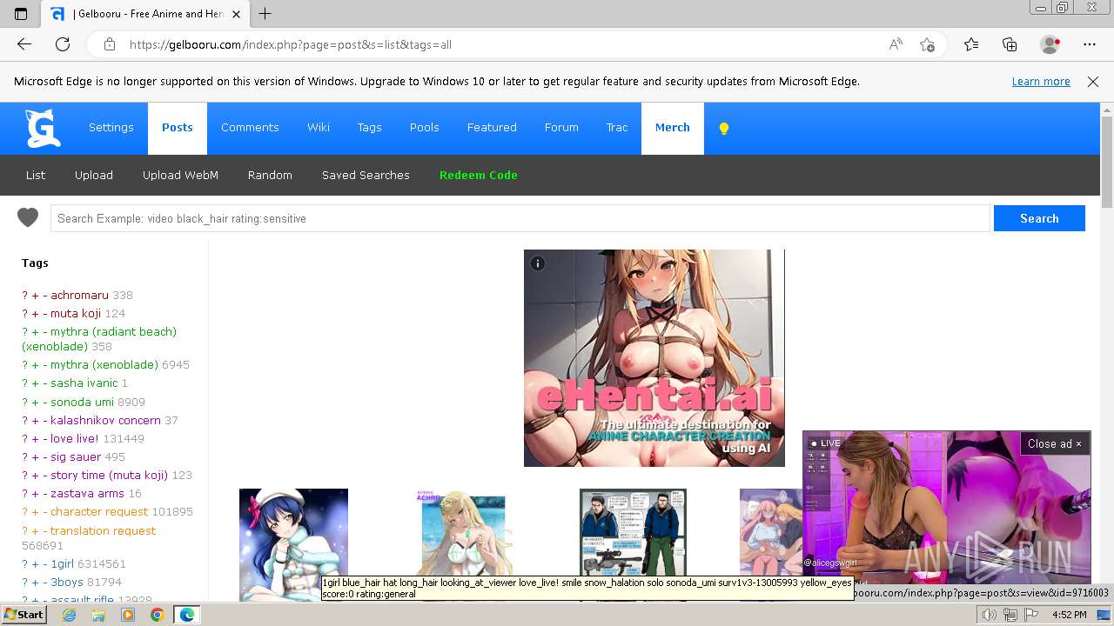Click the Close ad button

pyautogui.click(x=1055, y=443)
